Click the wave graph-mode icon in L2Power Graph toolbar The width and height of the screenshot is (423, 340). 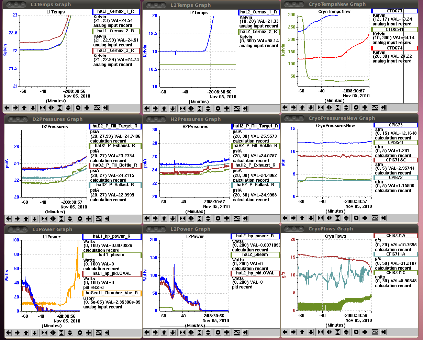pyautogui.click(x=237, y=332)
